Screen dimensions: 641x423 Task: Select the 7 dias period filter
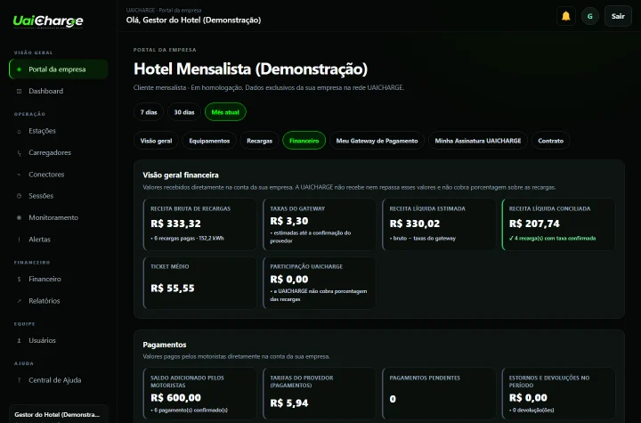point(149,112)
